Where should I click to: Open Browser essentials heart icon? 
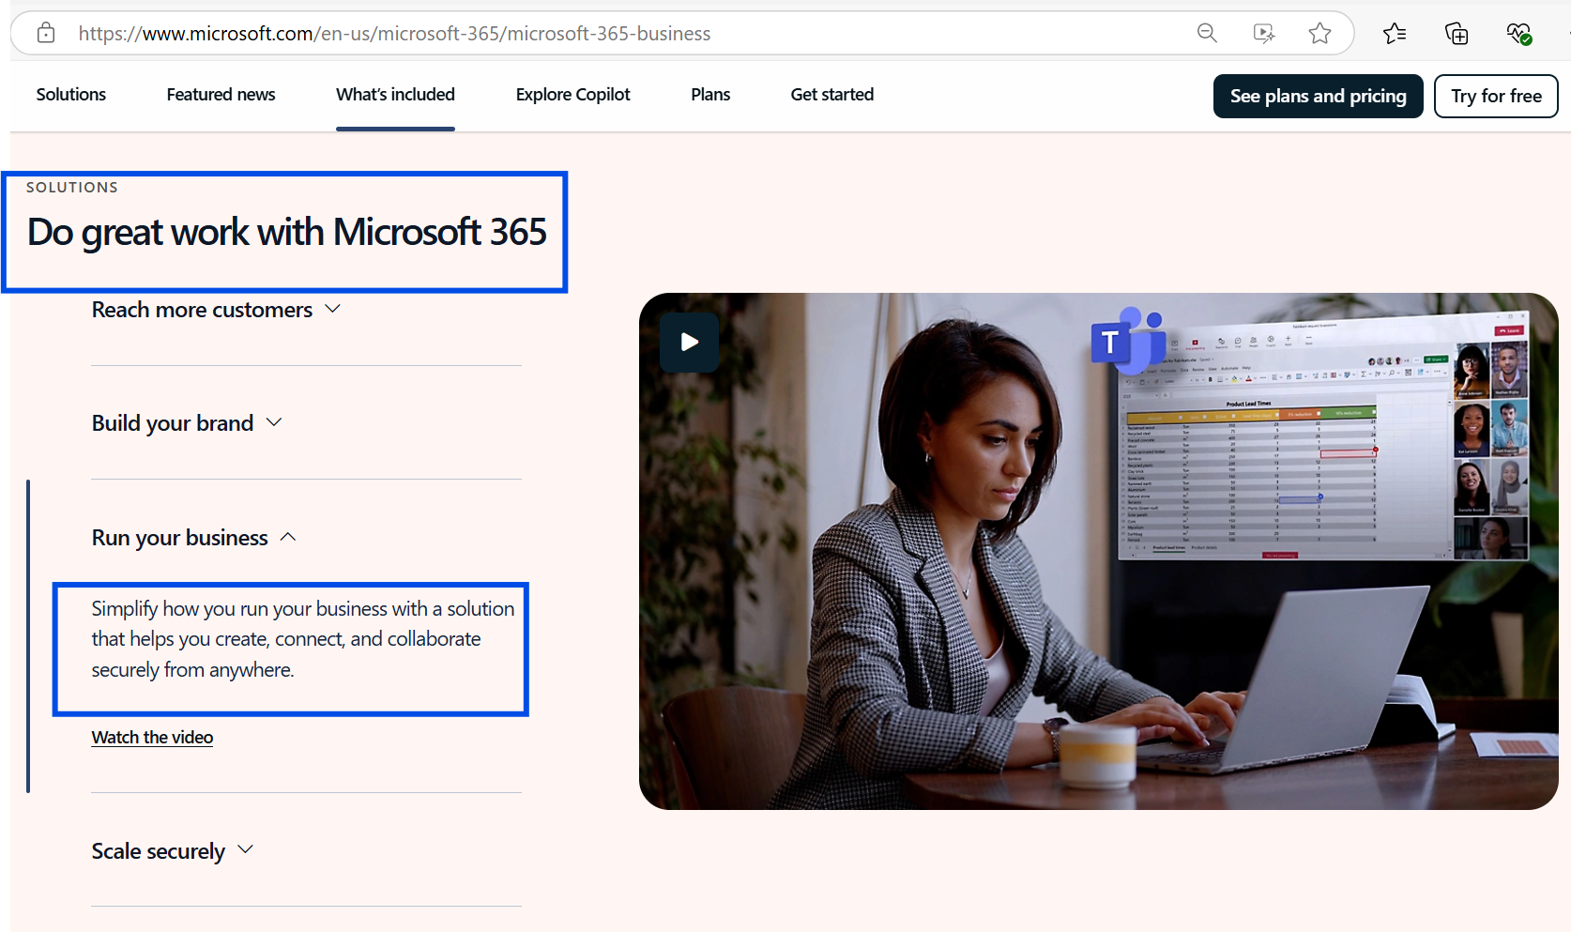[1518, 34]
